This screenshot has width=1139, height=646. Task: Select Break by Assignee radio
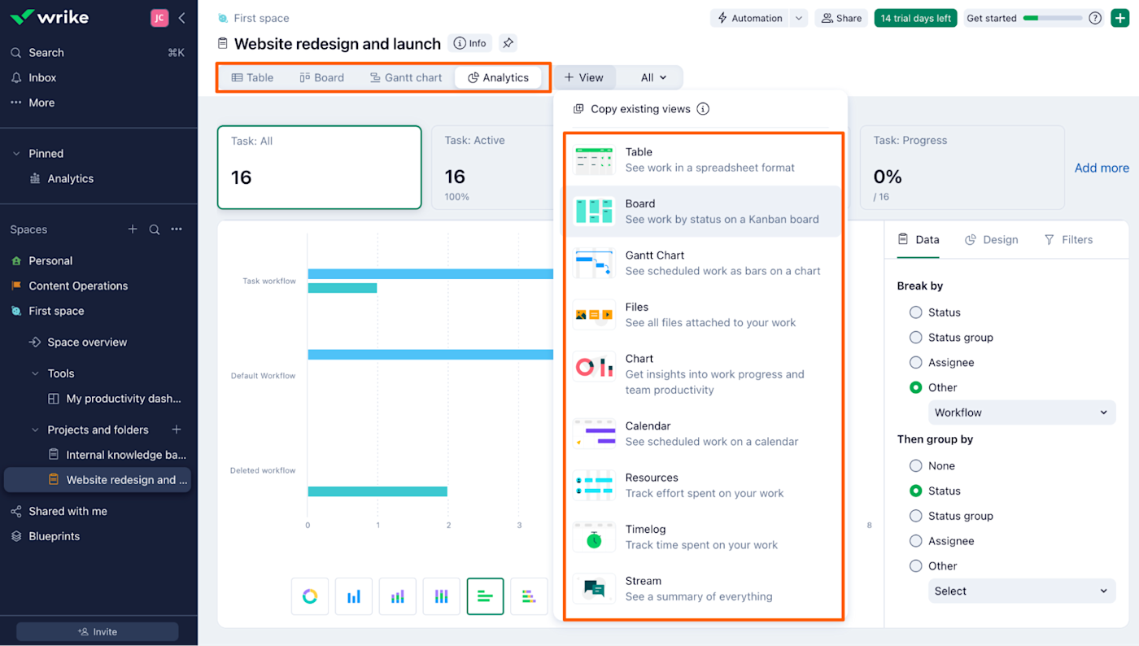(x=916, y=363)
